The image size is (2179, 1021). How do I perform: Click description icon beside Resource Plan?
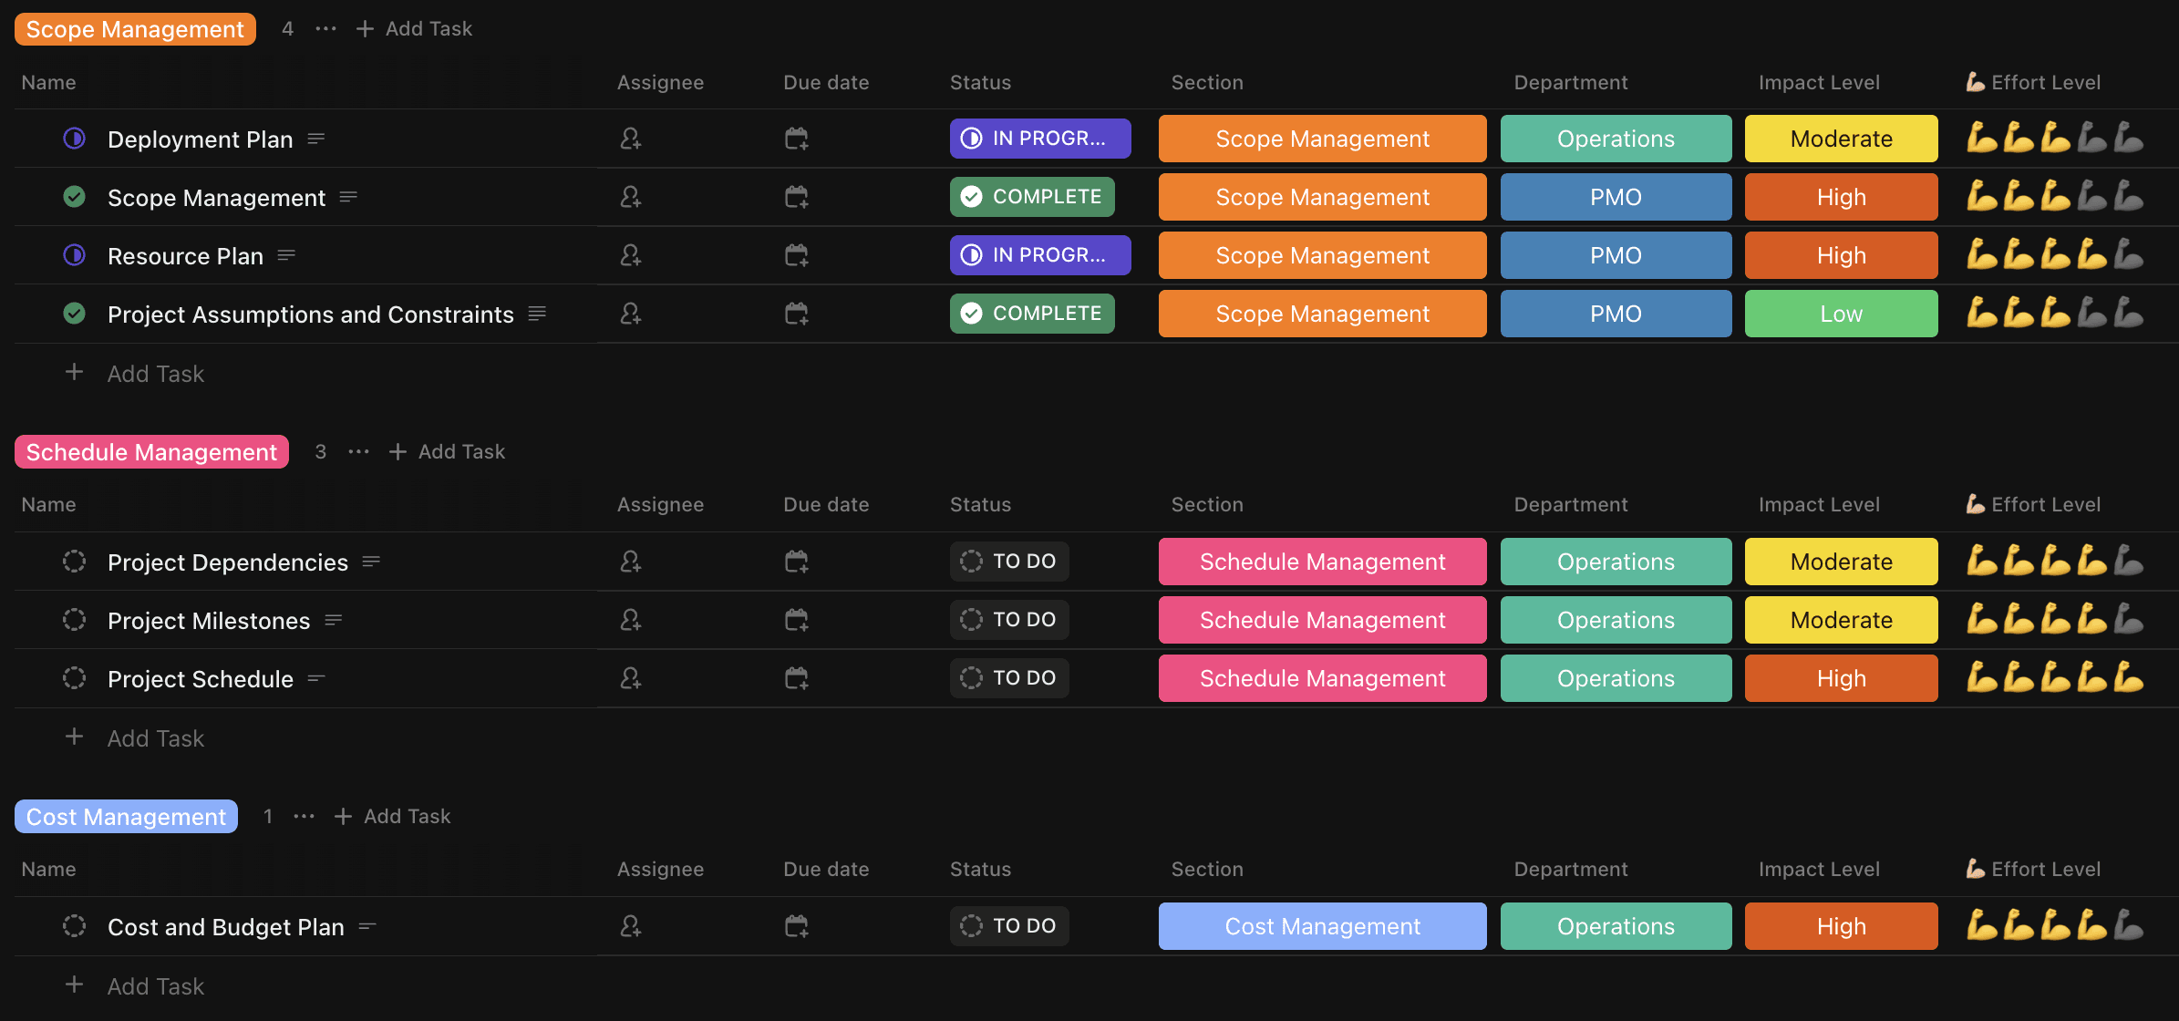pos(286,255)
